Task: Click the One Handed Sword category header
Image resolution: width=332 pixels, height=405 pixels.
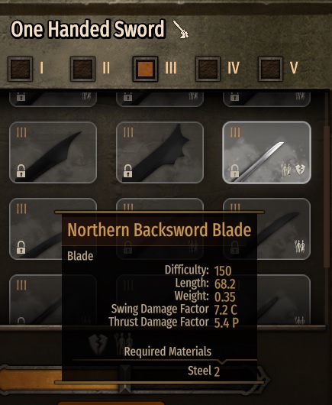Action: coord(88,29)
